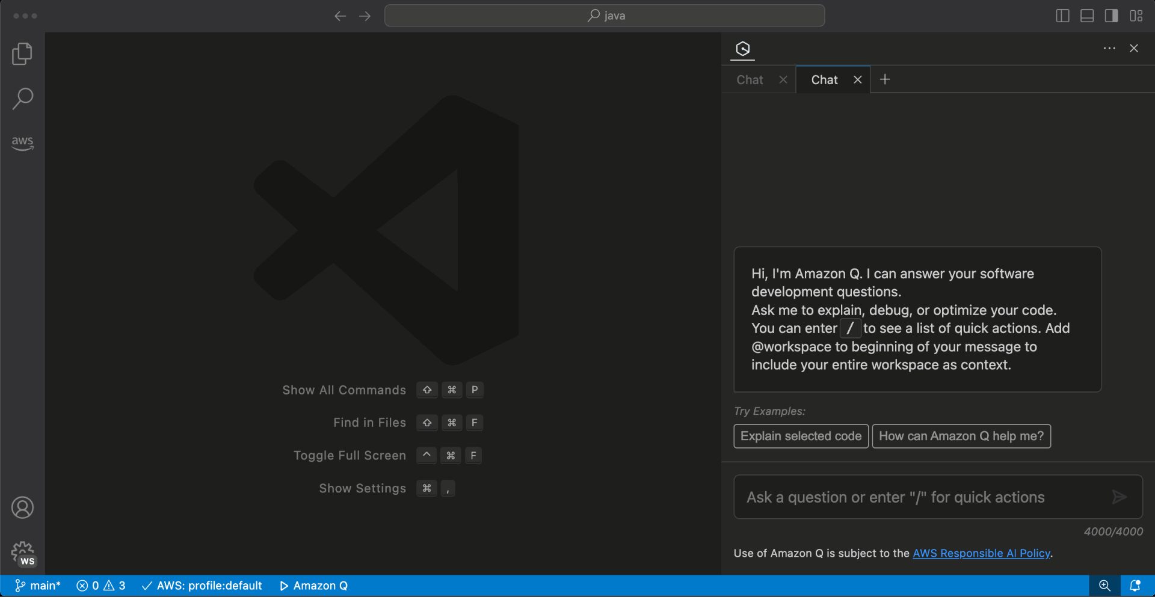
Task: Close the Amazon Q side panel
Action: 1134,48
